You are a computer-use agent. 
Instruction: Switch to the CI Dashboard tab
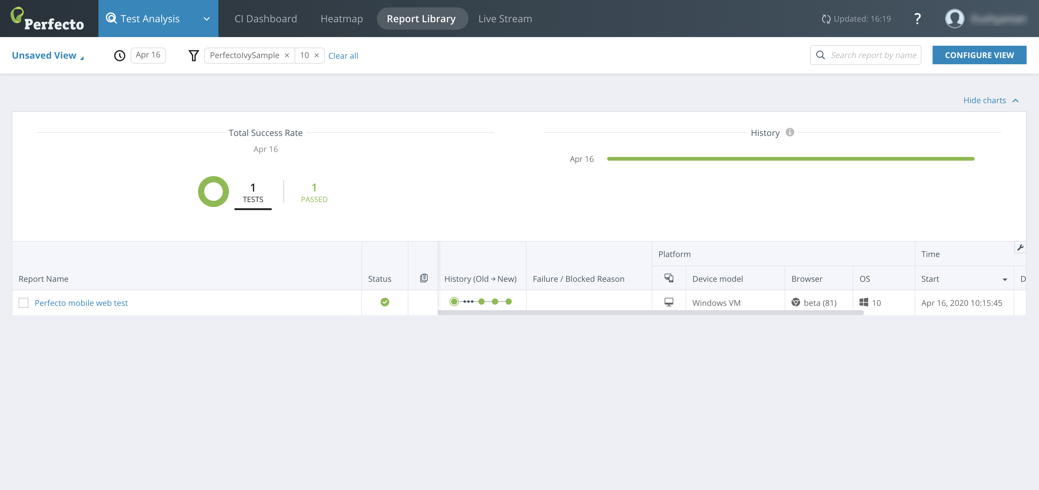(265, 19)
